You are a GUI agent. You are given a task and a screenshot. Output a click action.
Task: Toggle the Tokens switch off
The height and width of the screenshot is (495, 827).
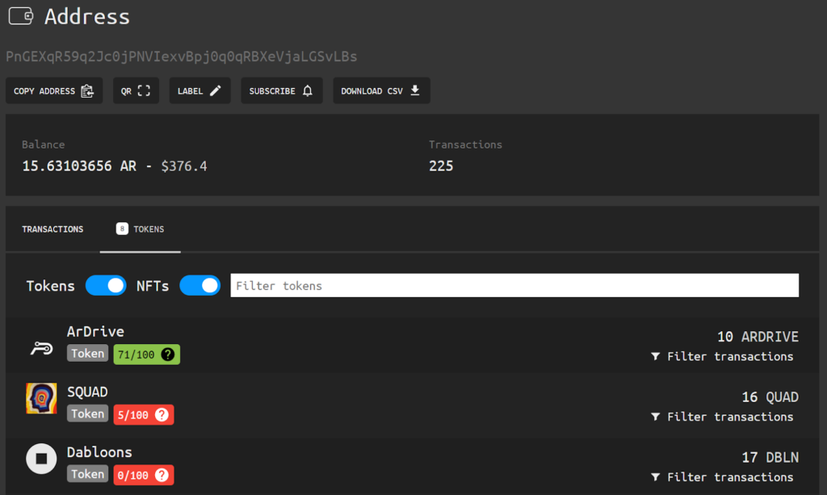click(106, 286)
